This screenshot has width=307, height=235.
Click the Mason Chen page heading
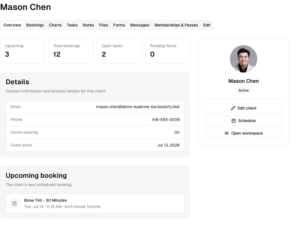pos(26,7)
